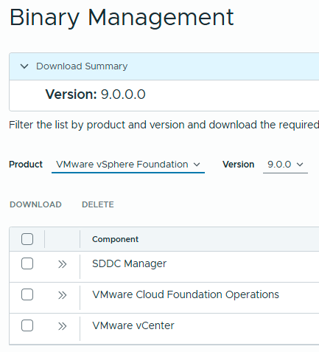Click chevron arrow in Version dropdown

coord(300,165)
